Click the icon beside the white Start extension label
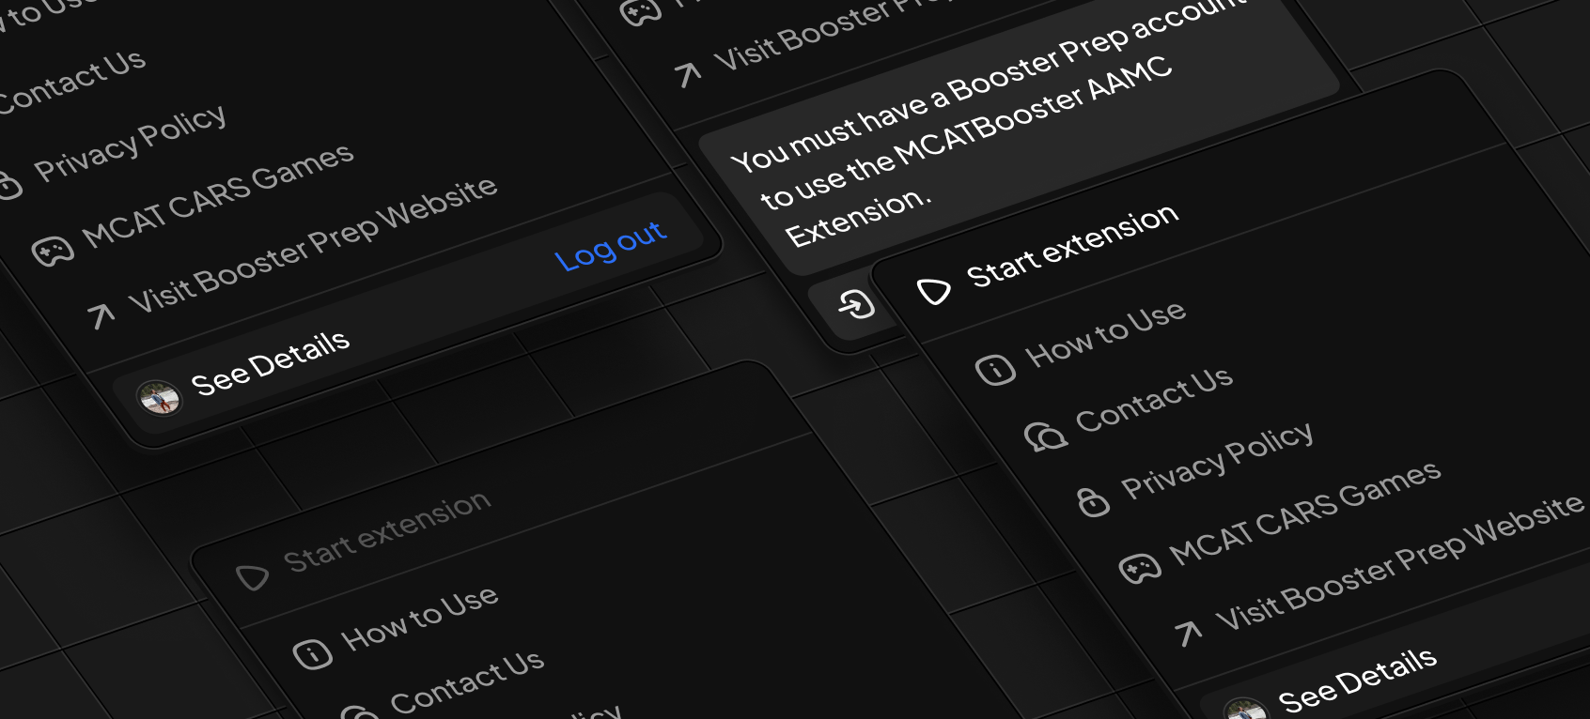Image resolution: width=1590 pixels, height=719 pixels. tap(933, 291)
